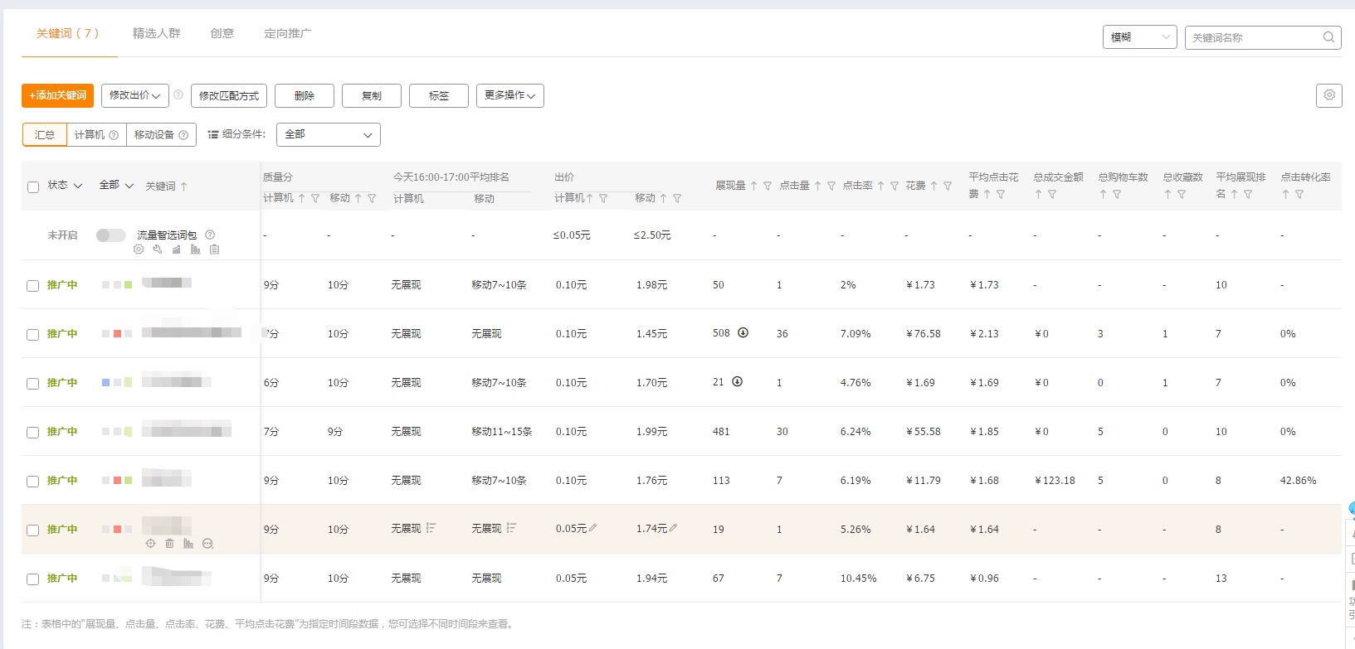Click the +添加关键词 button

pyautogui.click(x=57, y=95)
